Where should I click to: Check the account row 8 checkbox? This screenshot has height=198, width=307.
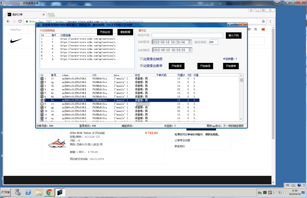pyautogui.click(x=42, y=104)
